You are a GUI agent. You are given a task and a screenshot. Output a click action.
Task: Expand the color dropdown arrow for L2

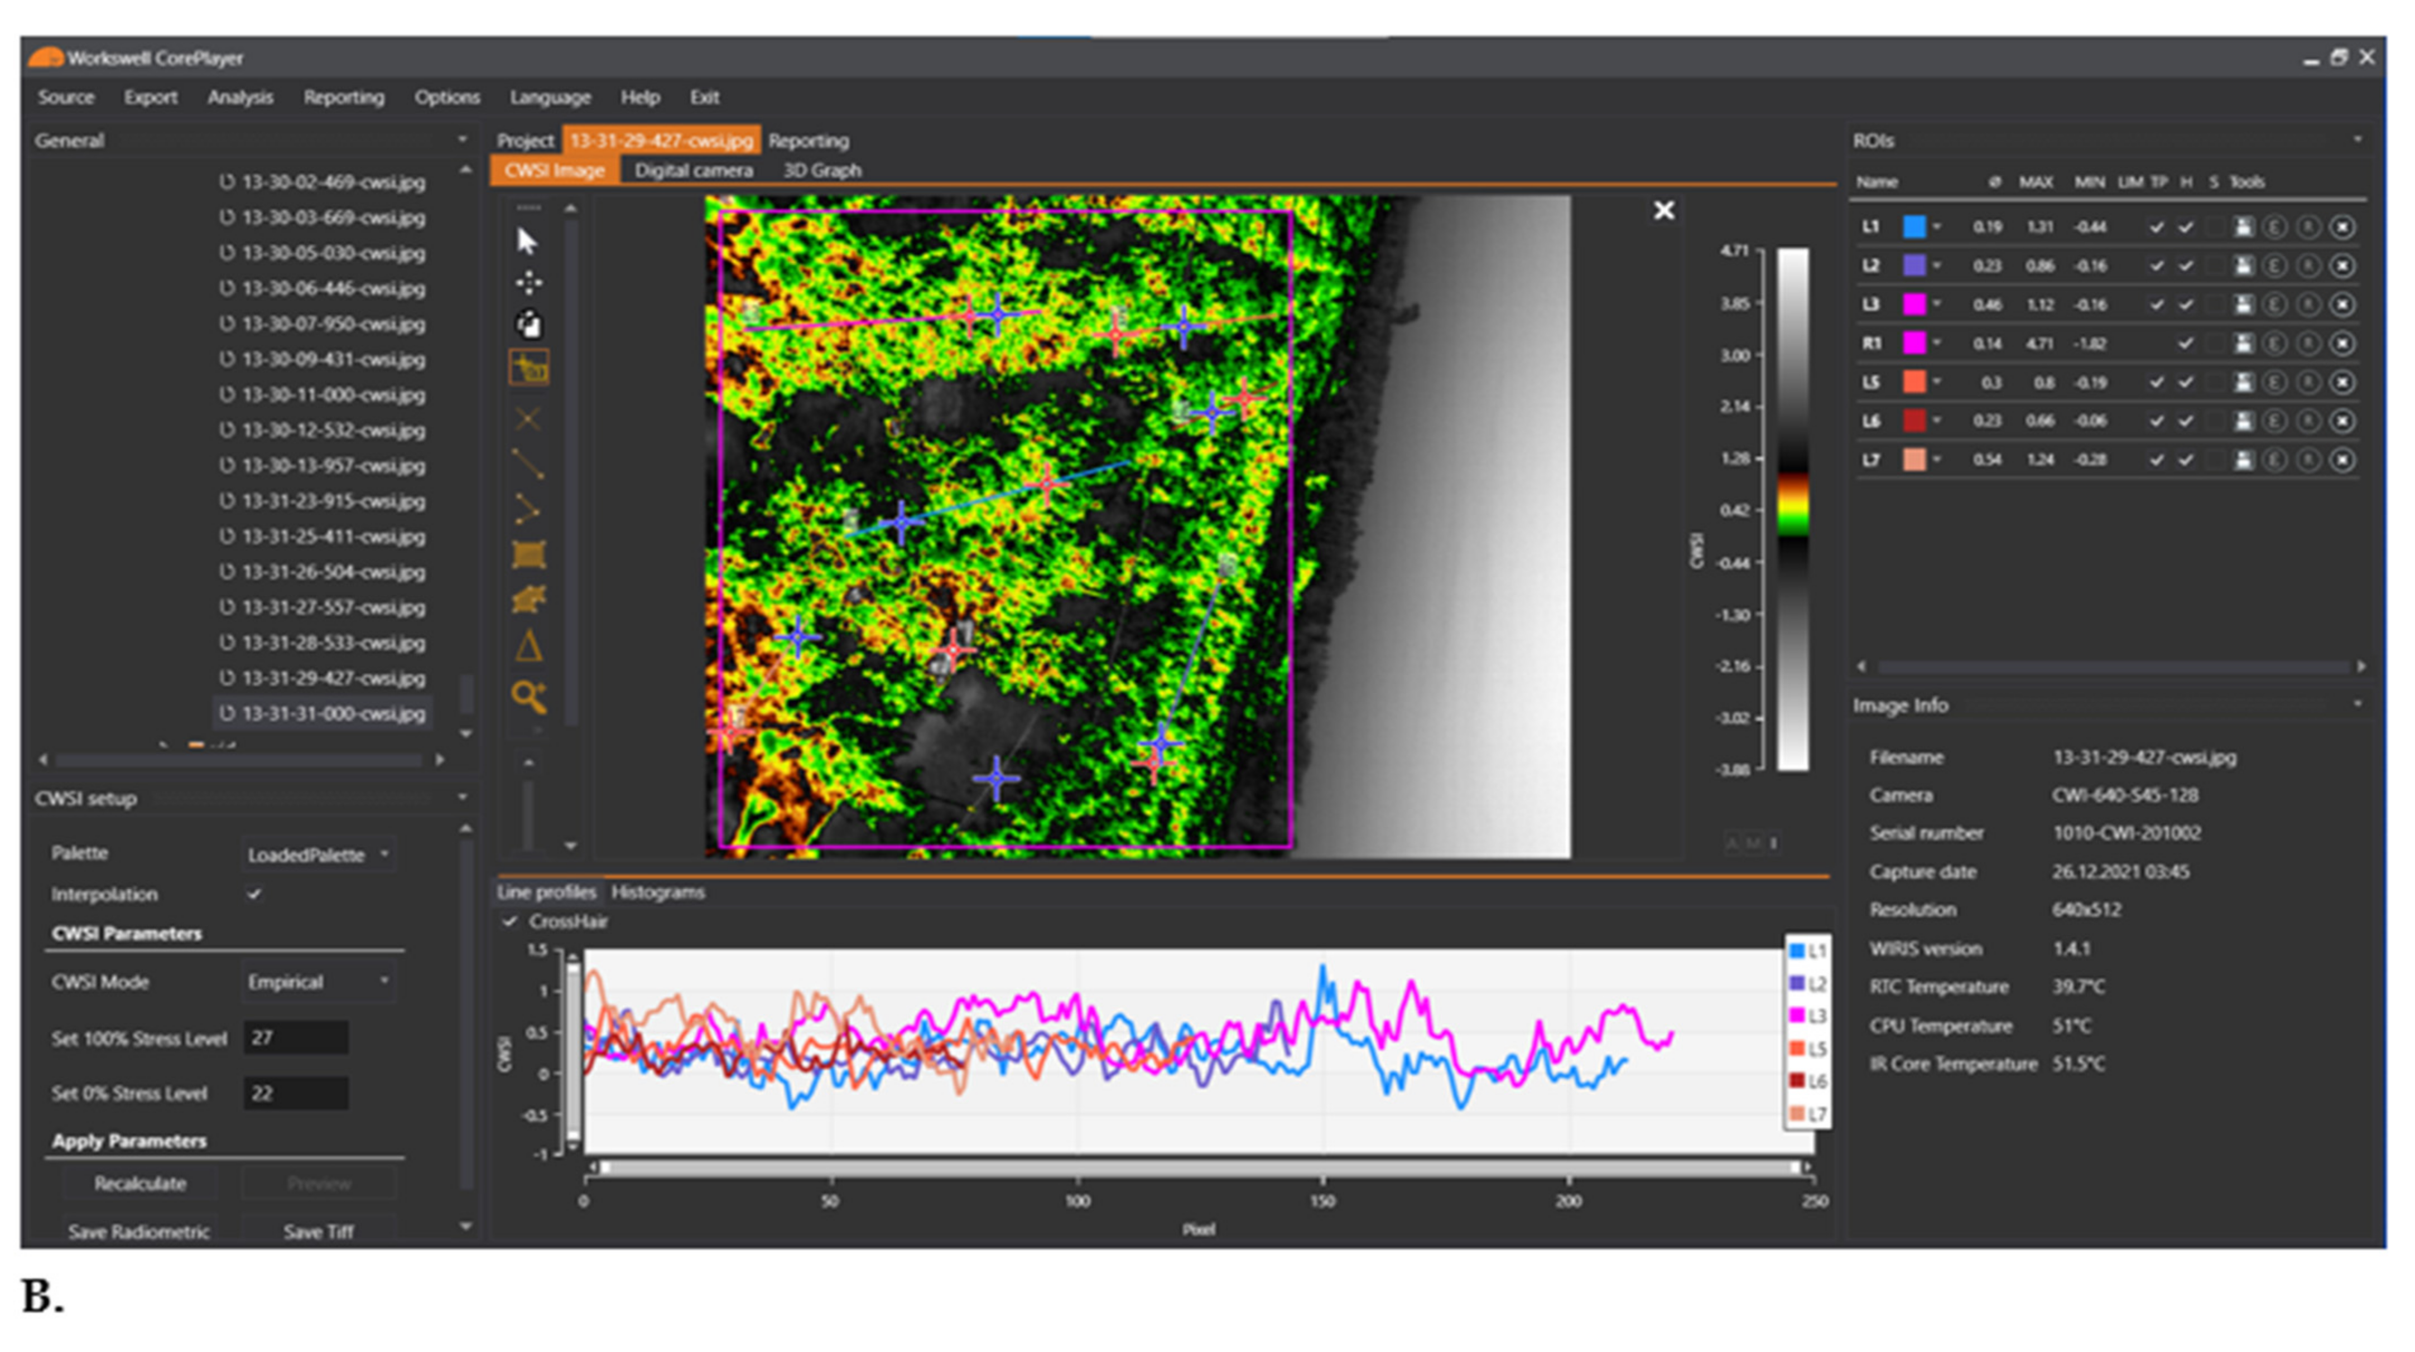point(1937,266)
